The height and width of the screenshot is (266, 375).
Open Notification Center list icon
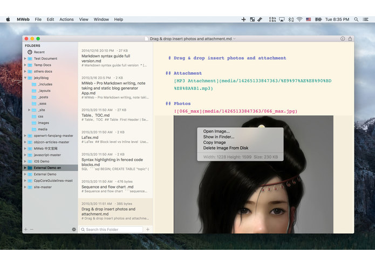click(365, 19)
